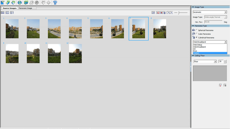This screenshot has width=230, height=129.
Task: Click the second green pw project icon
Action: click(x=8, y=2)
